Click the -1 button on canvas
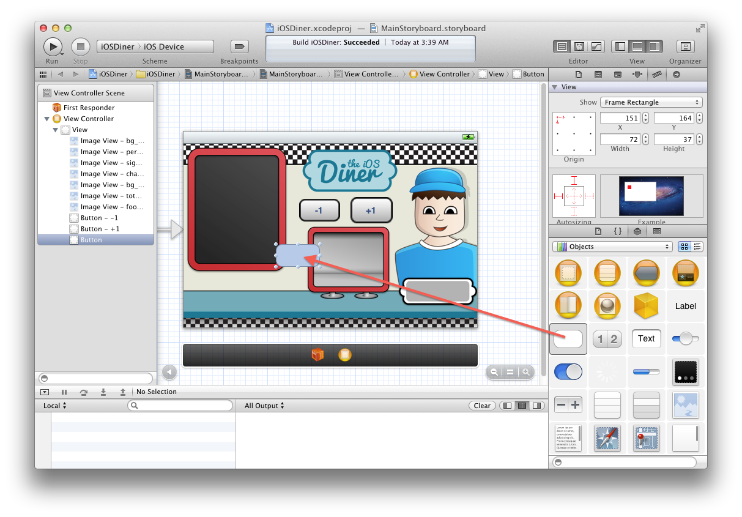This screenshot has width=742, height=517. click(319, 210)
